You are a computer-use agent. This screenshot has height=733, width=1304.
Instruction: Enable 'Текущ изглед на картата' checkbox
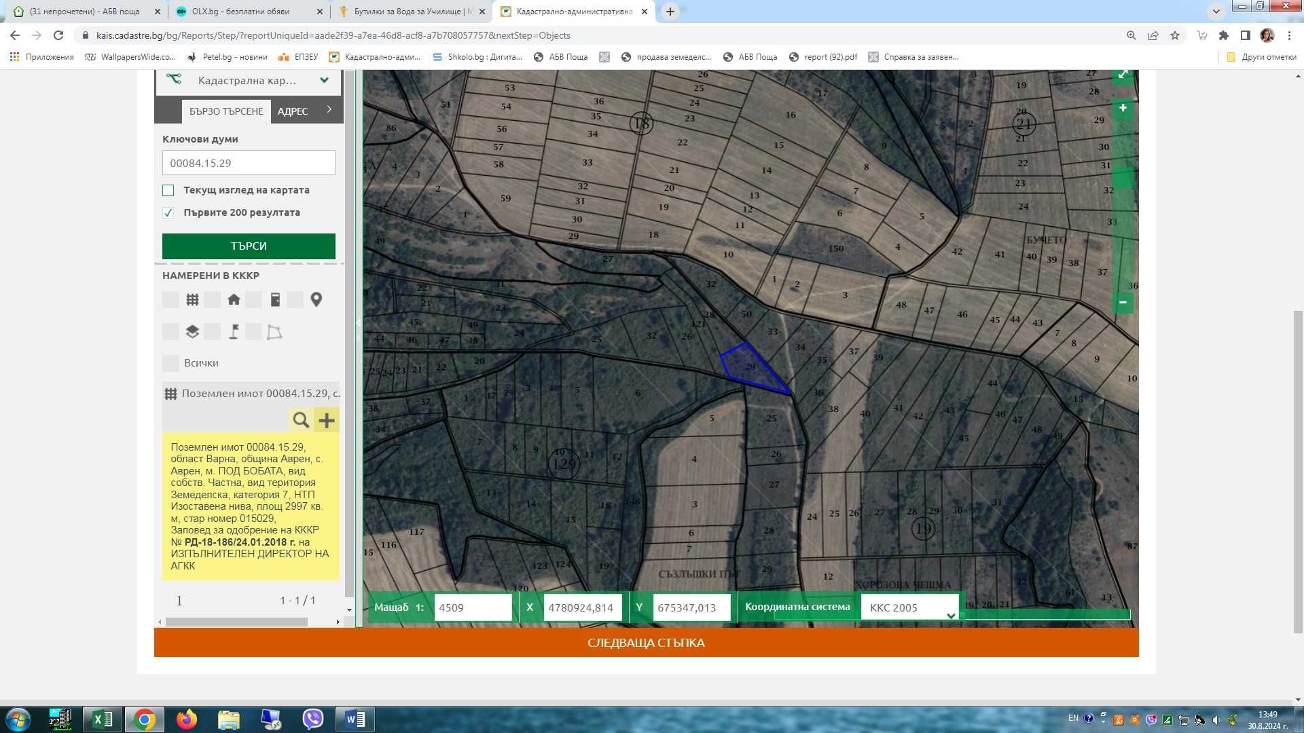point(168,191)
